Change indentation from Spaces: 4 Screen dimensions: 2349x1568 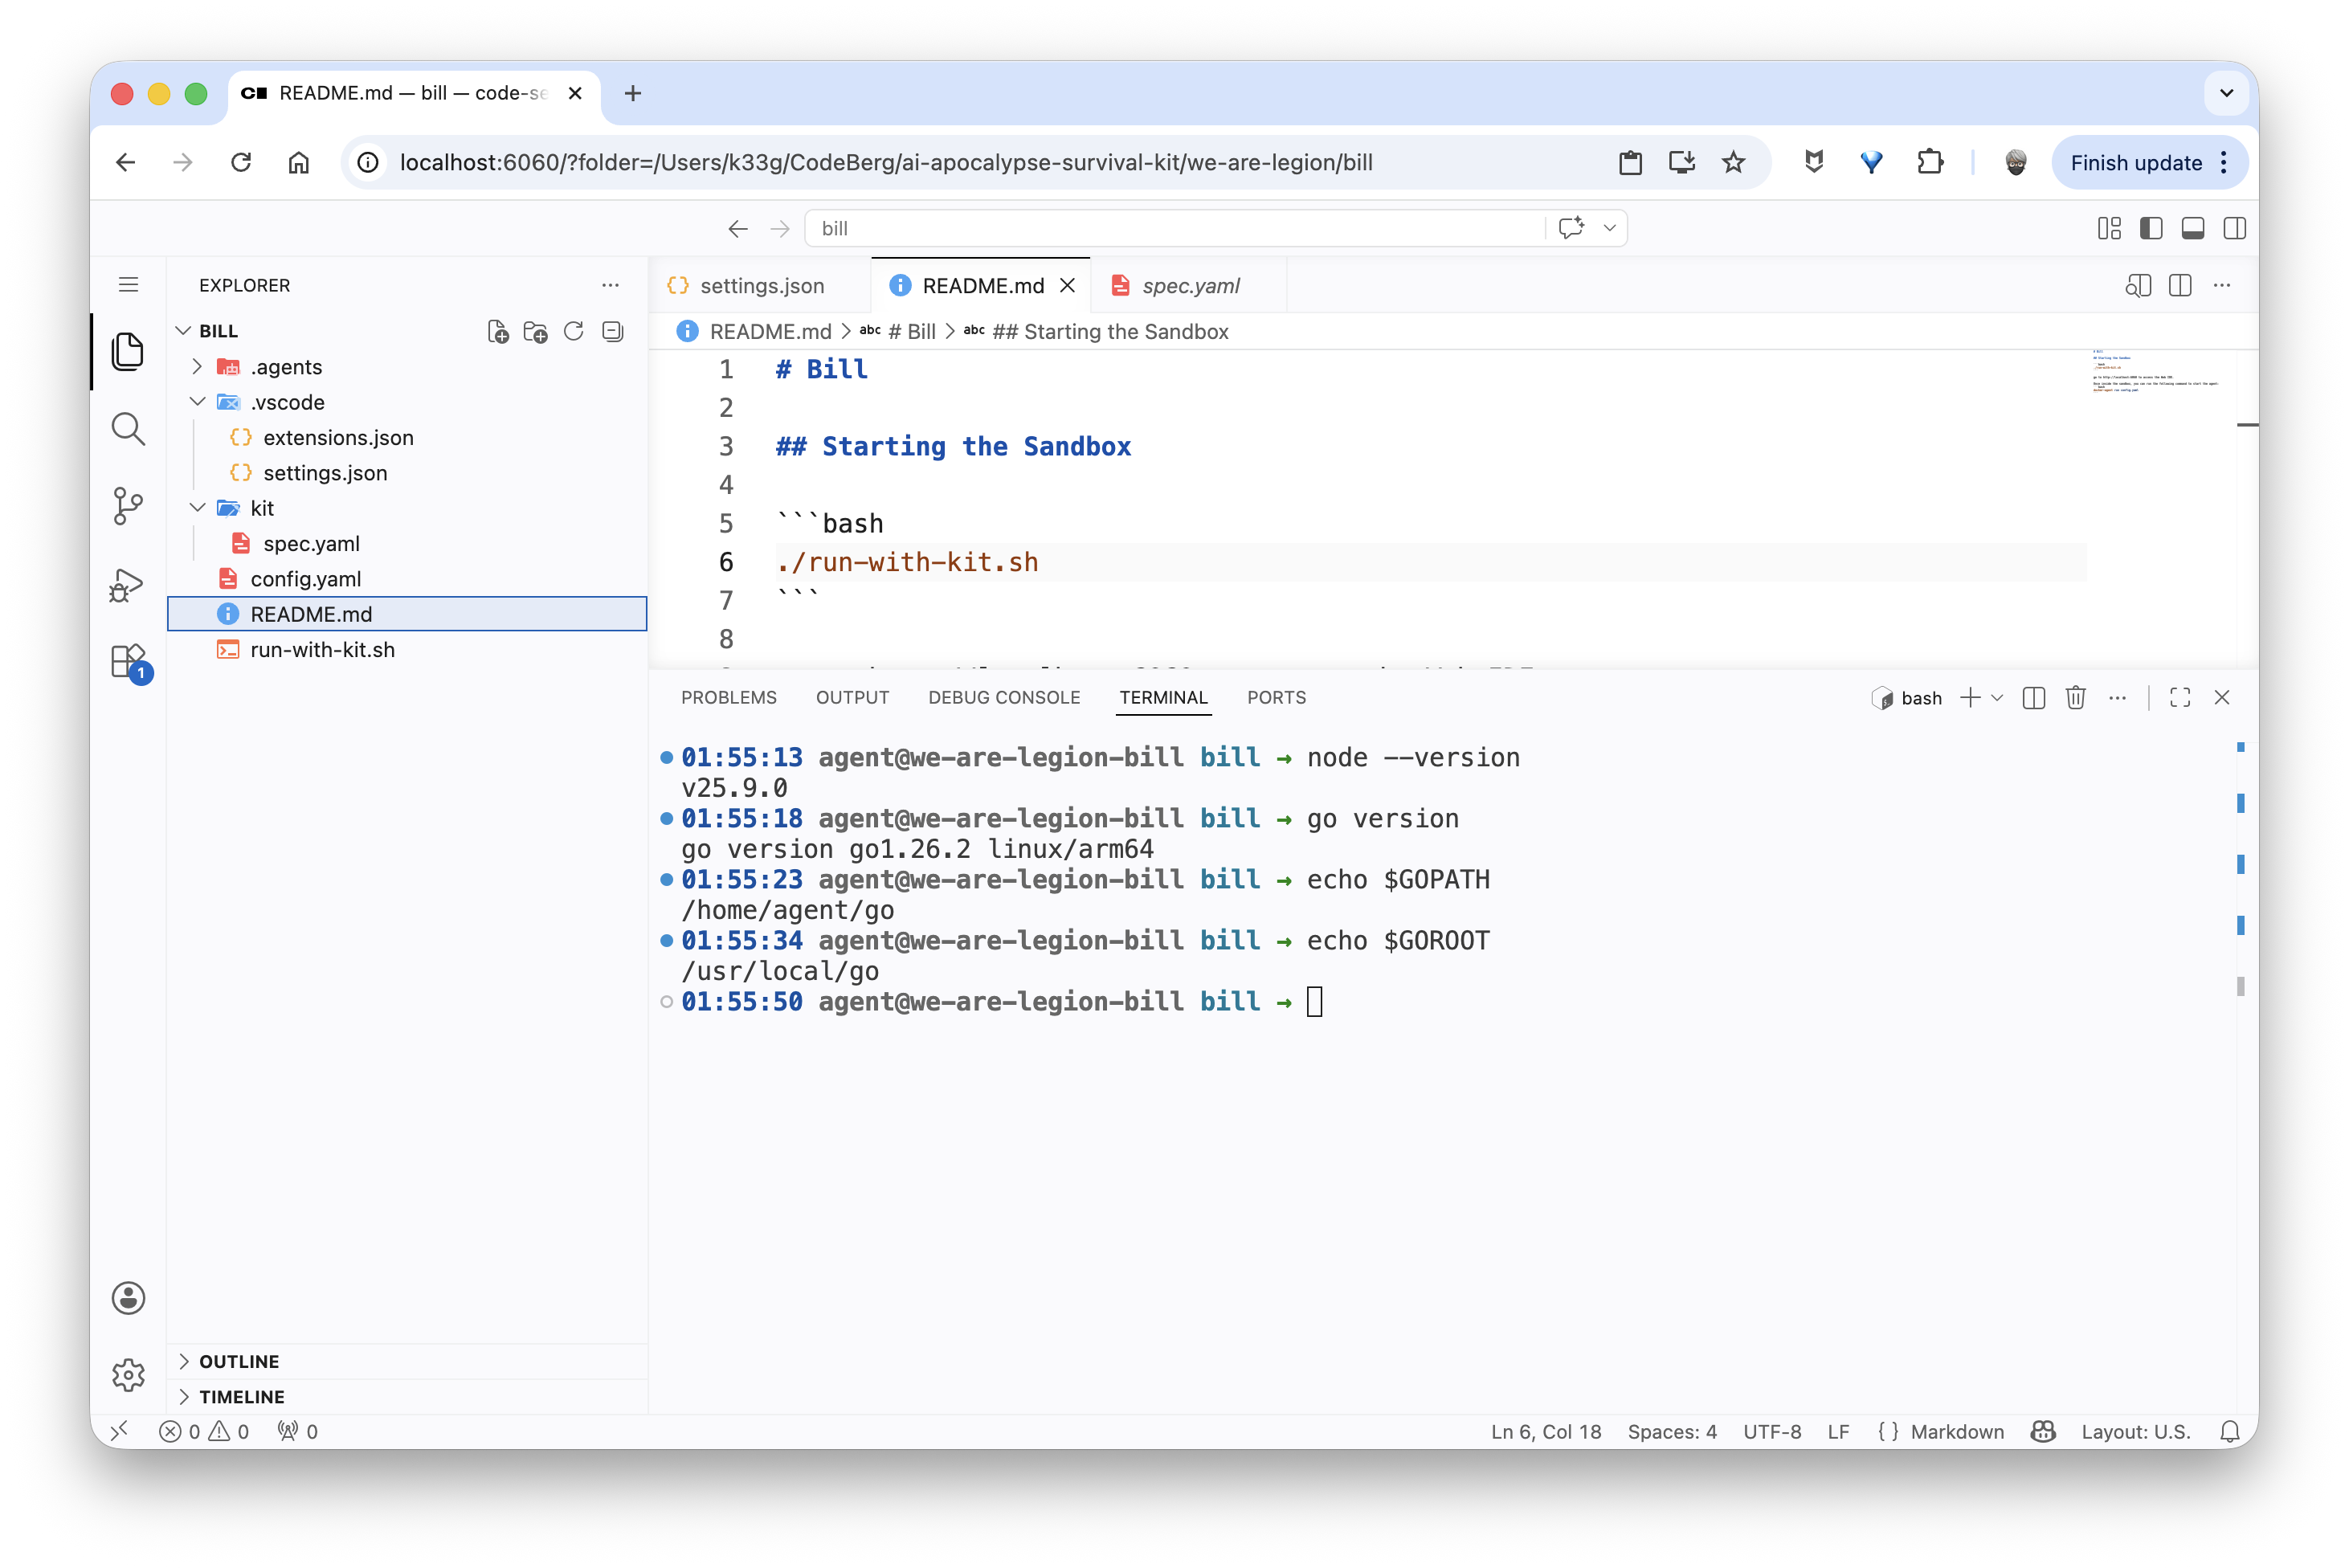(x=1671, y=1431)
